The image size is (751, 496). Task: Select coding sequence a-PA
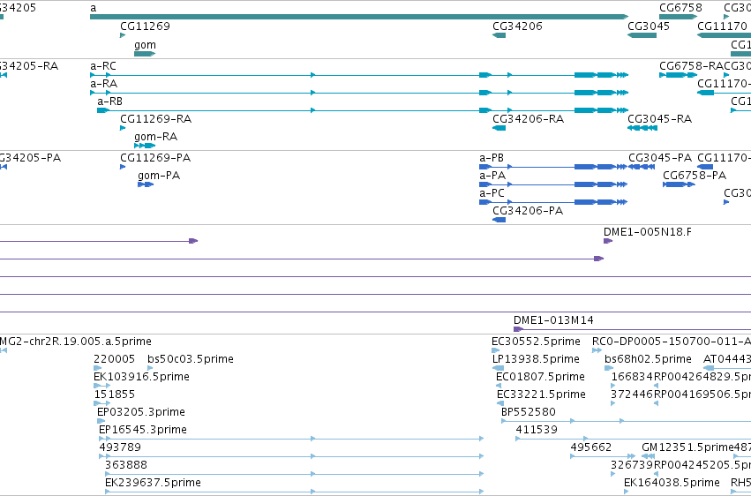553,184
